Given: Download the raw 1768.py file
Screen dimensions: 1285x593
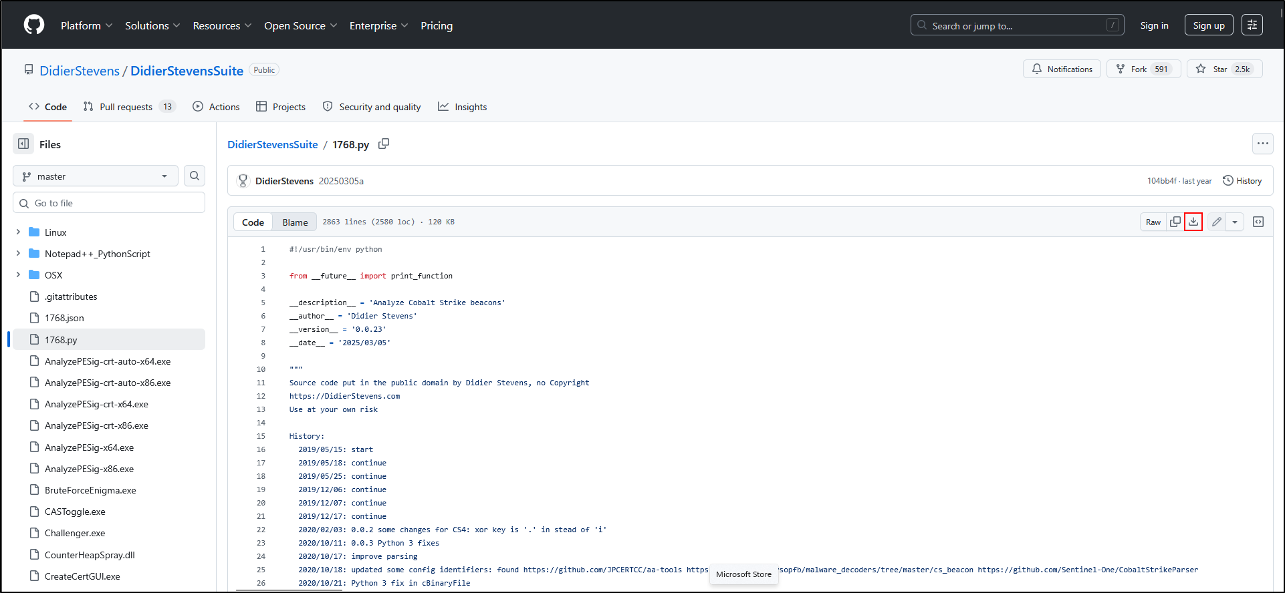Looking at the screenshot, I should coord(1193,222).
